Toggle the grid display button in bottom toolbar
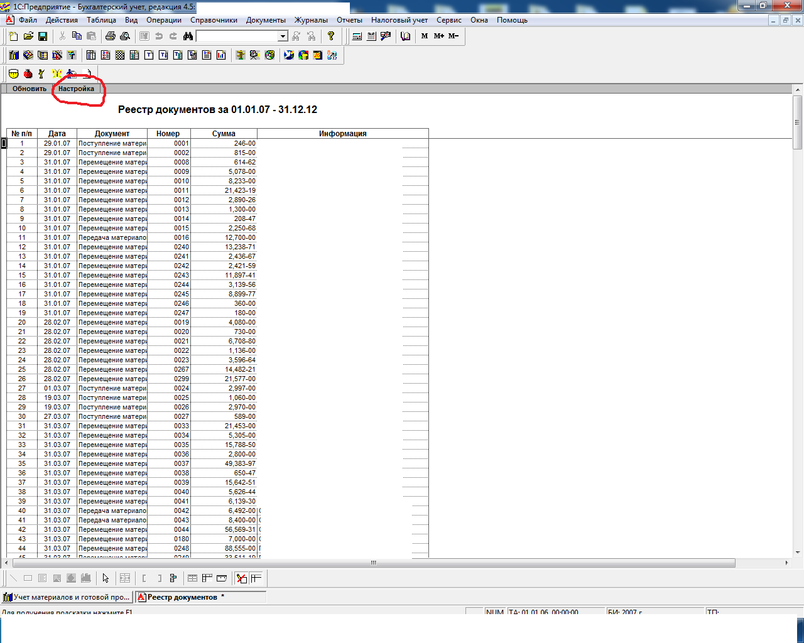This screenshot has height=643, width=804. click(x=193, y=578)
